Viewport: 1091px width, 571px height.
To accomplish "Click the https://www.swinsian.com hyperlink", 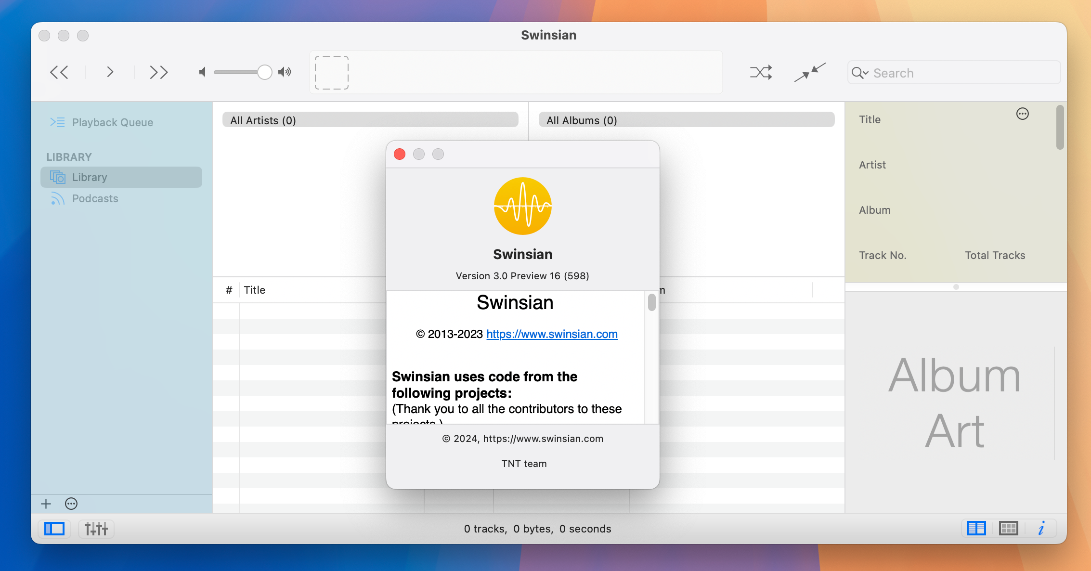I will (x=552, y=334).
